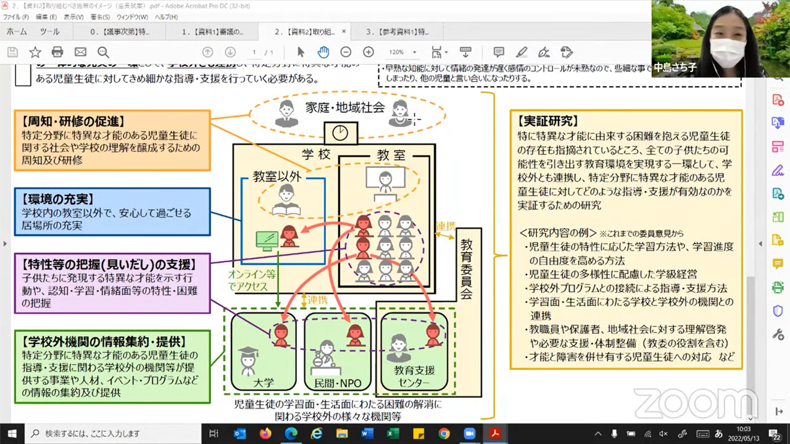Viewport: 790px width, 444px height.
Task: Show hidden system tray icons chevron
Action: tap(598, 433)
